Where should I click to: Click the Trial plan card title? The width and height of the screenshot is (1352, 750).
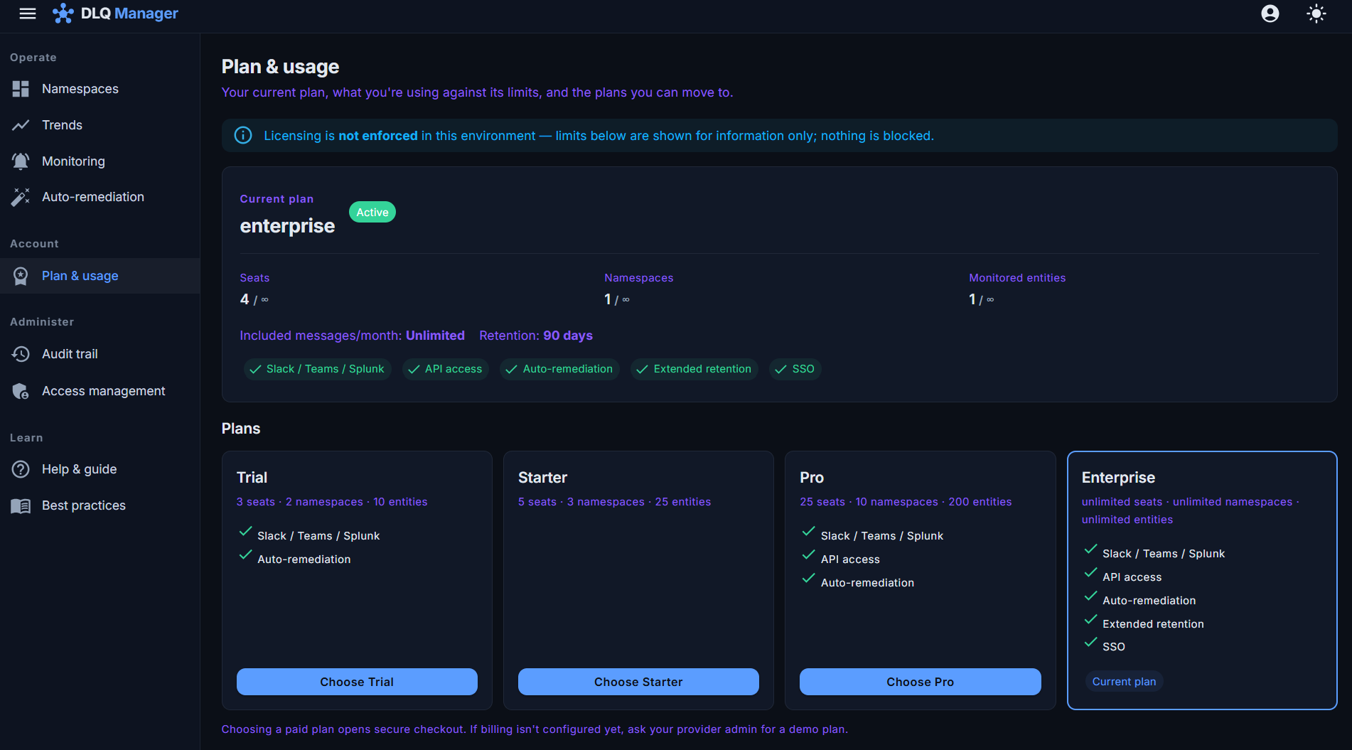(x=252, y=478)
